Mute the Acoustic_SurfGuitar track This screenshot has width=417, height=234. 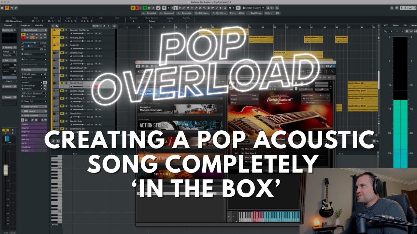[62, 30]
